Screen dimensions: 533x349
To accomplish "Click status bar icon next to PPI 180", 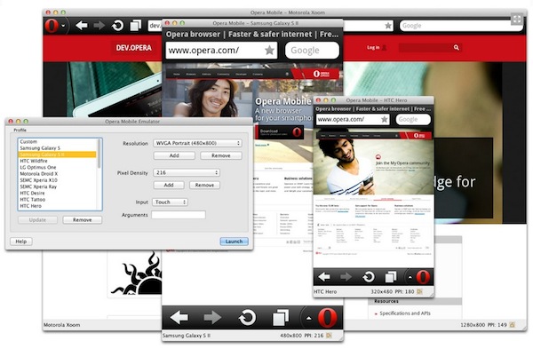I will [x=419, y=291].
